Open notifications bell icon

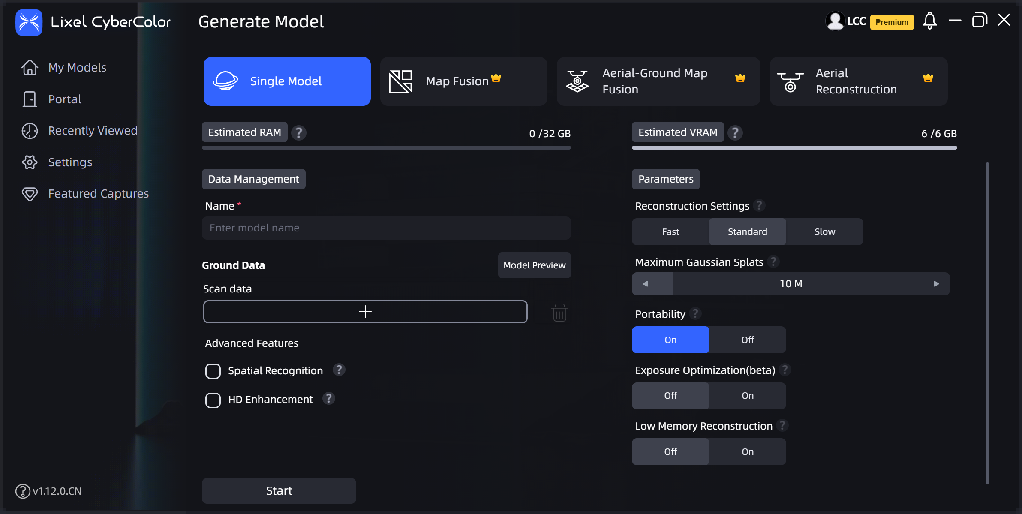point(930,21)
